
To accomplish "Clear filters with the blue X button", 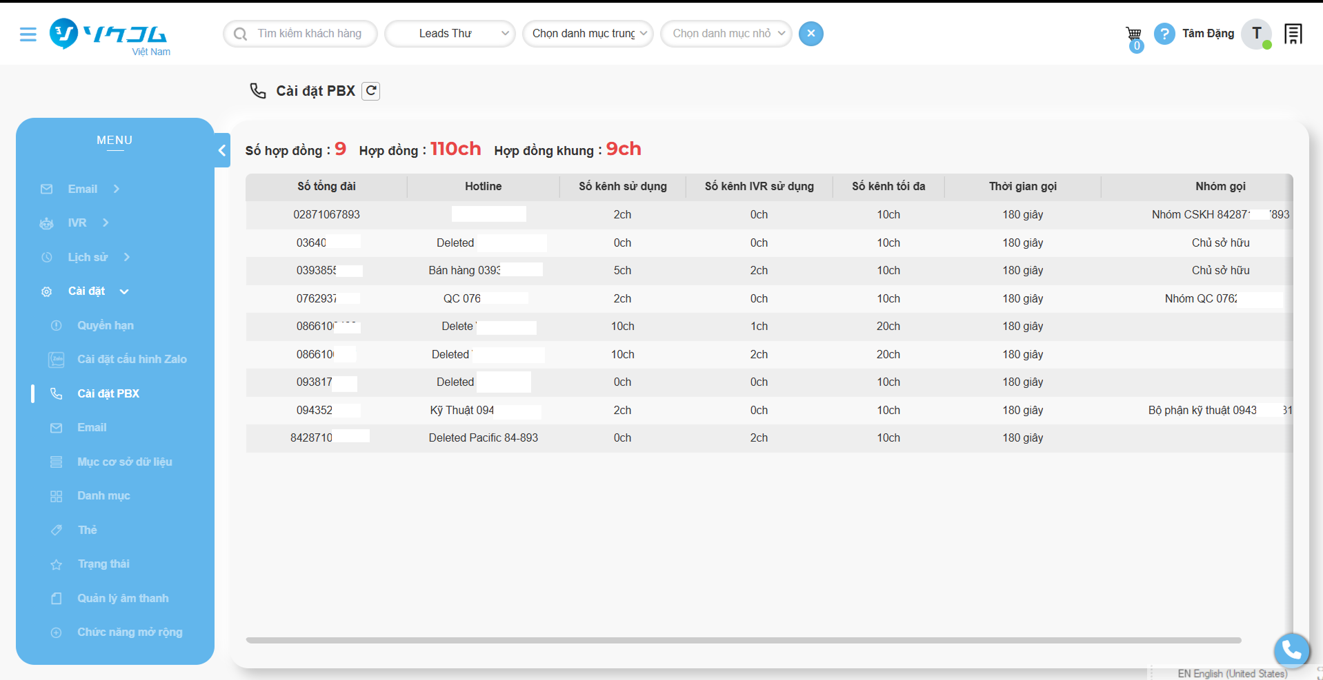I will point(810,33).
